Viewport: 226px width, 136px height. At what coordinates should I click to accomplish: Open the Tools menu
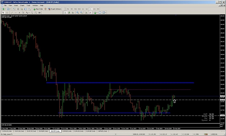(x=29, y=5)
